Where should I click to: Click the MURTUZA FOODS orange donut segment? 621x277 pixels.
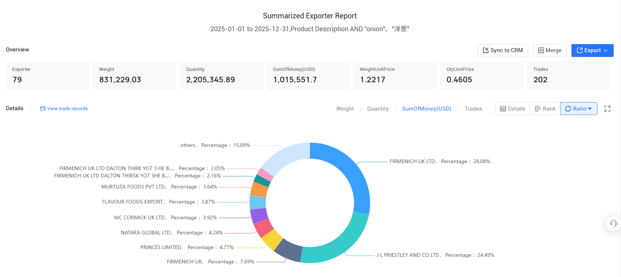pos(259,190)
